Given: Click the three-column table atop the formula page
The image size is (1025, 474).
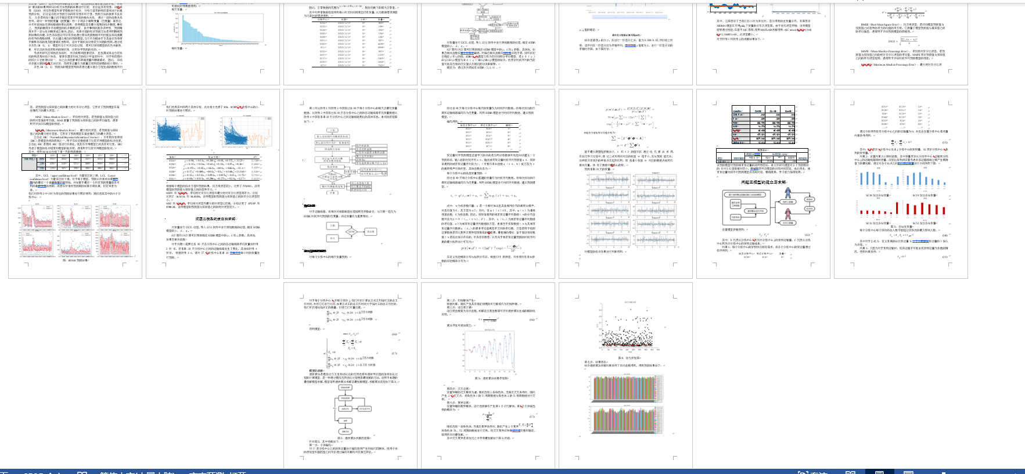Looking at the screenshot, I should (488, 137).
